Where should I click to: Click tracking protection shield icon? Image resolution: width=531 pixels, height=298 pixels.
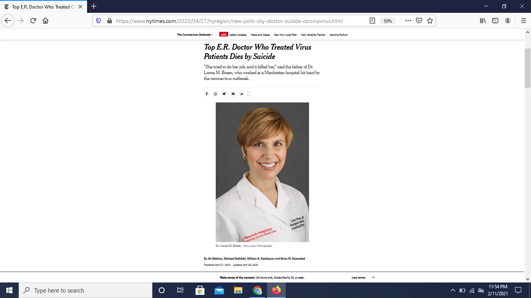click(x=98, y=21)
